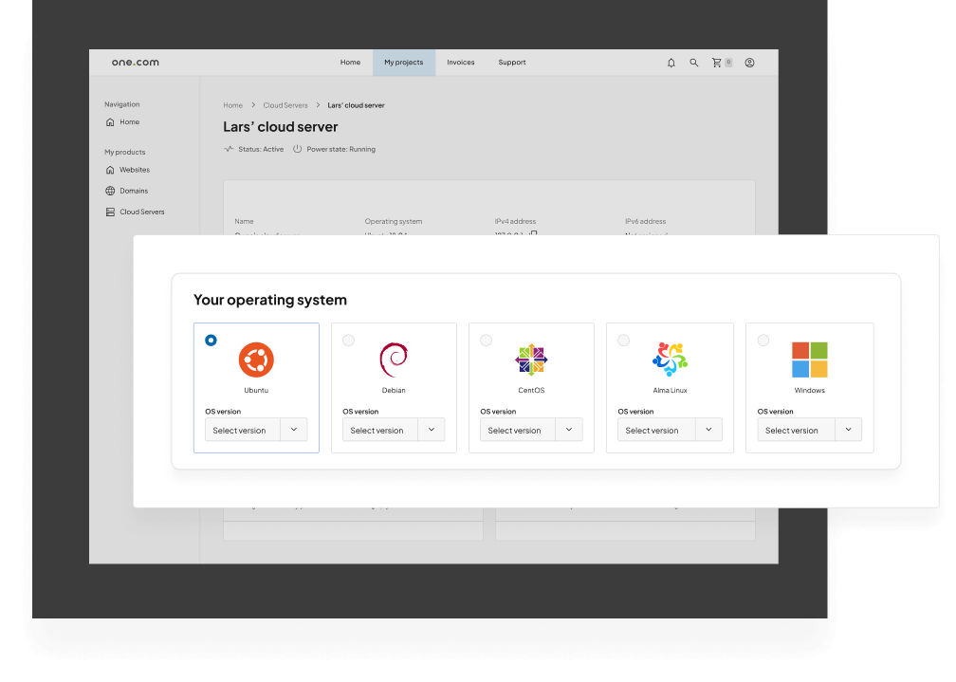
Task: Click the Home house icon in sidebar
Action: coord(110,122)
